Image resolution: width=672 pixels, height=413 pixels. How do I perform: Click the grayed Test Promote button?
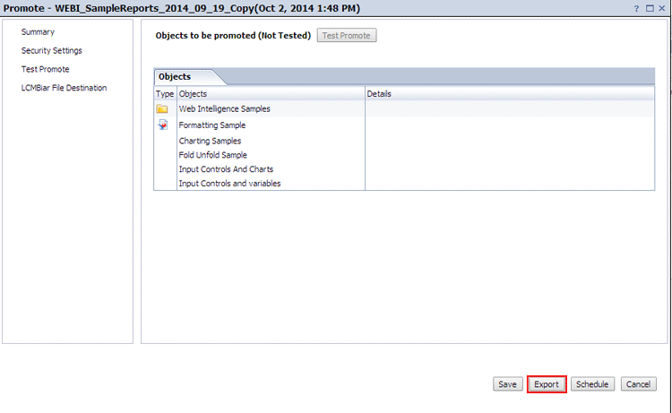(x=347, y=36)
